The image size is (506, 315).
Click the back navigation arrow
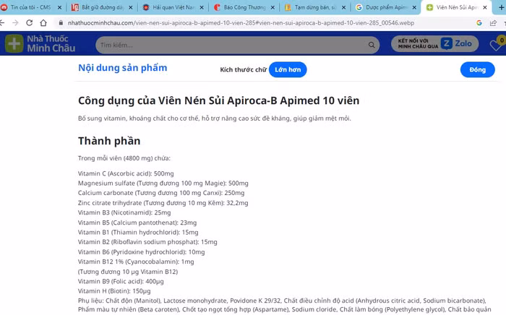(2, 22)
